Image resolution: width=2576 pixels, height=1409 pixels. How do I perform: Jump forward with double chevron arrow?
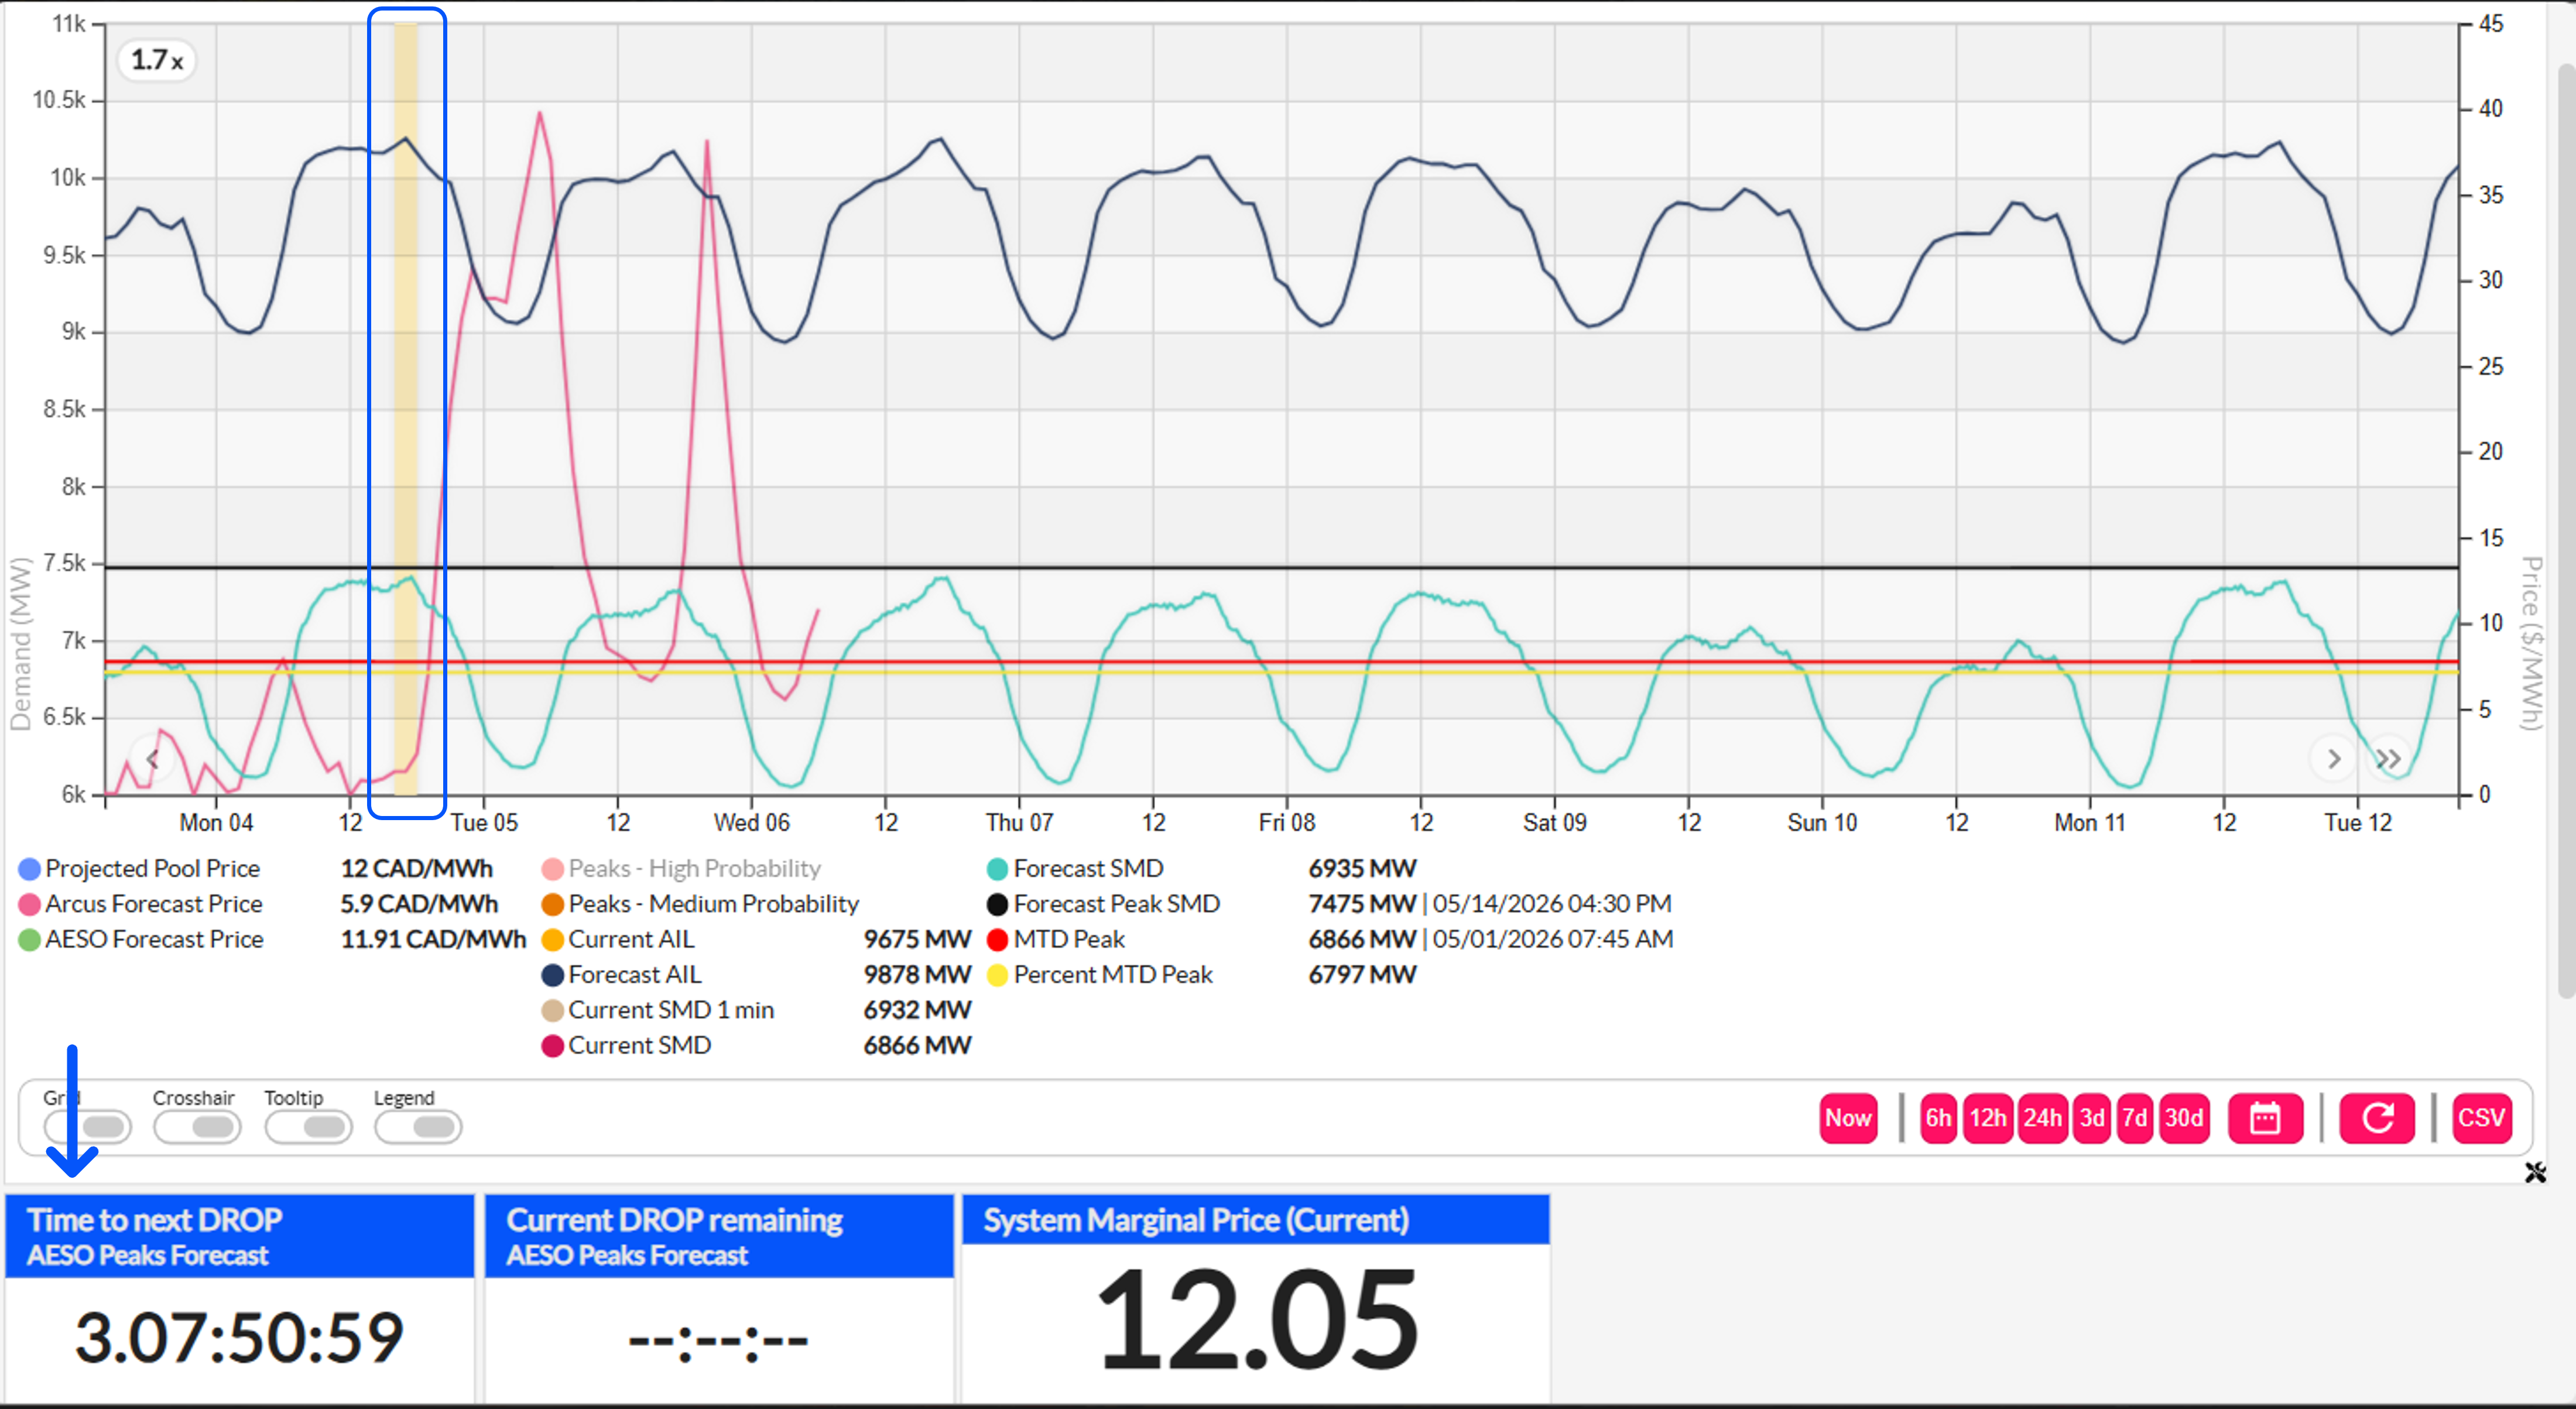[2389, 759]
